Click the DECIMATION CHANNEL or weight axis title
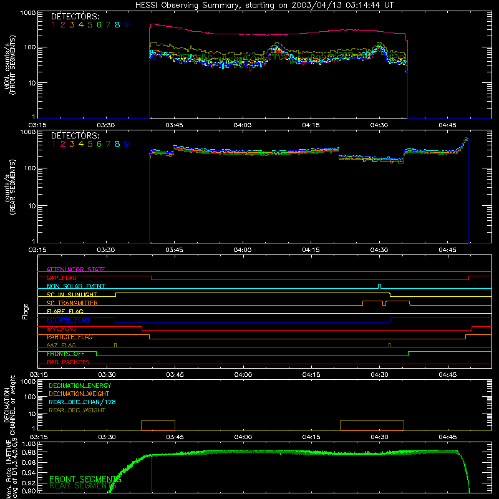Viewport: 499px width, 499px height. click(9, 405)
